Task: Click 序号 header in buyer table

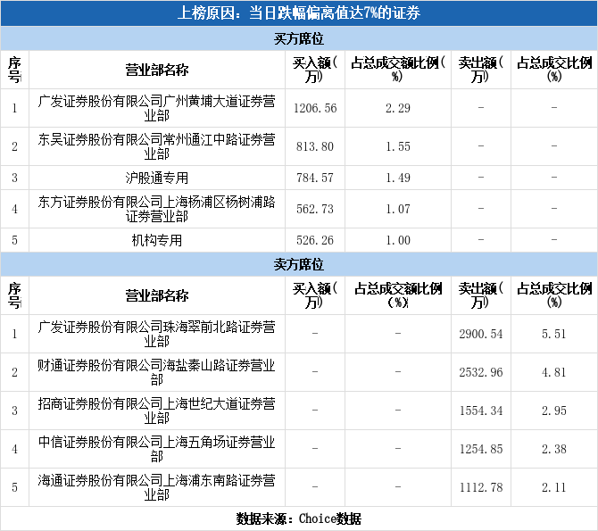Action: tap(14, 70)
